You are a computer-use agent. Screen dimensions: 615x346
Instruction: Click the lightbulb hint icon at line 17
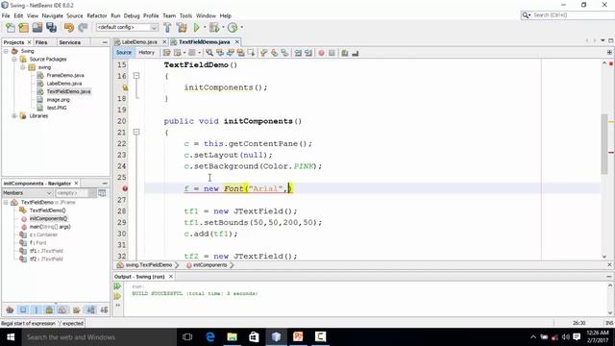pos(125,87)
